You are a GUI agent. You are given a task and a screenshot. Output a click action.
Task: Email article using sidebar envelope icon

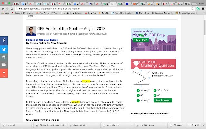(x=4, y=65)
